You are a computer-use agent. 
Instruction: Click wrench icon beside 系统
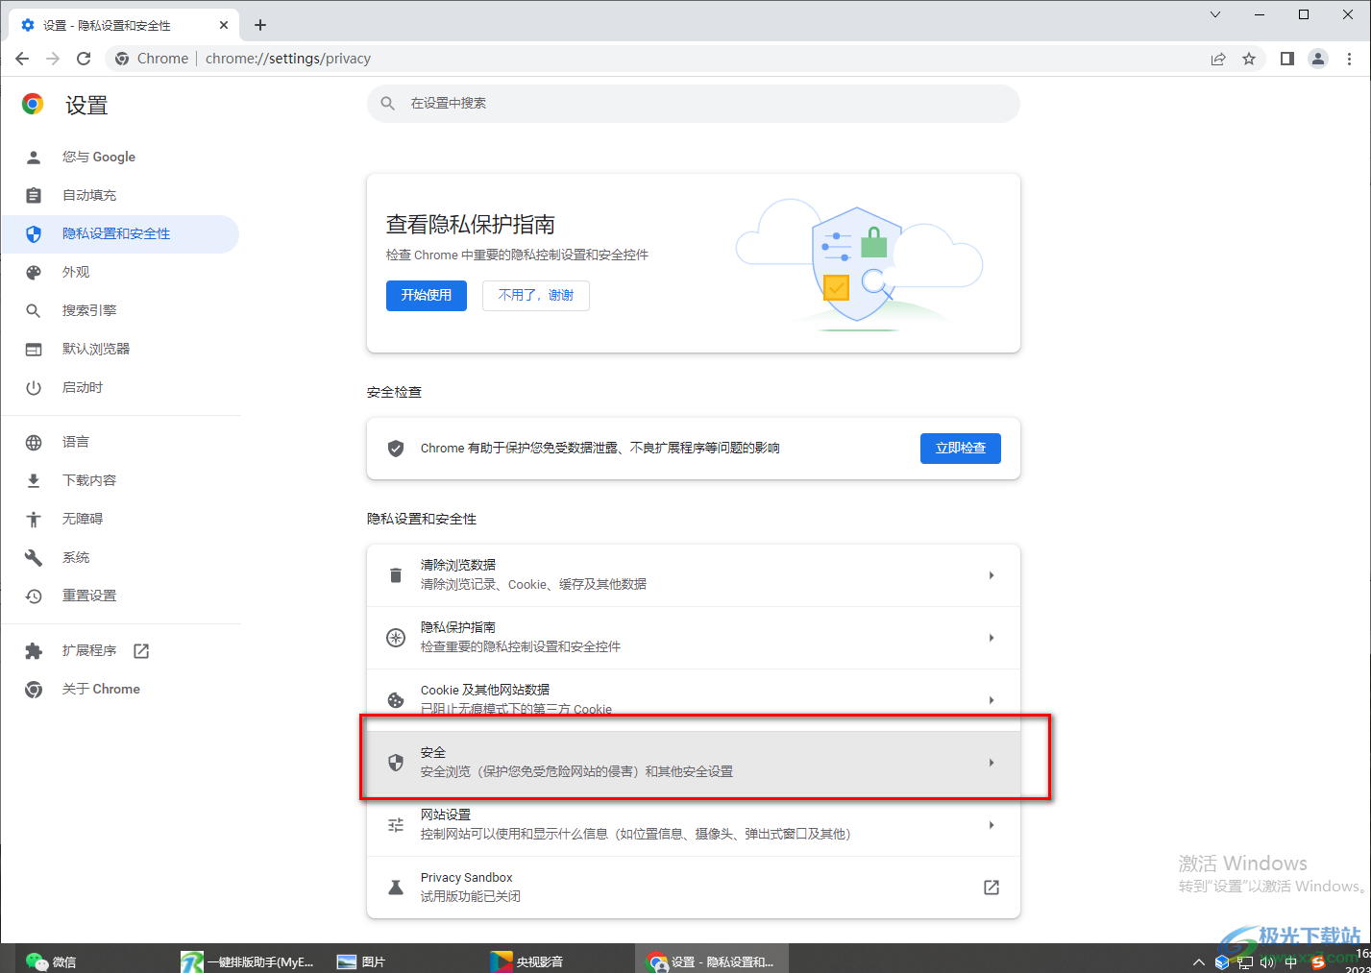pos(34,557)
